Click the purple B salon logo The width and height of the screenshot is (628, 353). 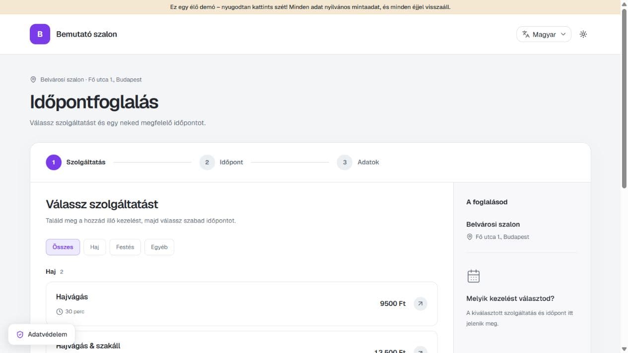point(40,34)
